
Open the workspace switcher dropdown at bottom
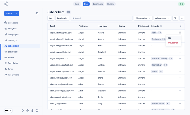pyautogui.click(x=8, y=110)
